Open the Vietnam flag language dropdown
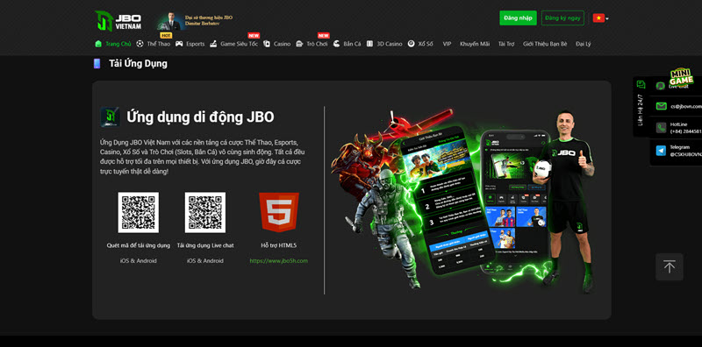Screen dimensions: 702x347 click(600, 18)
